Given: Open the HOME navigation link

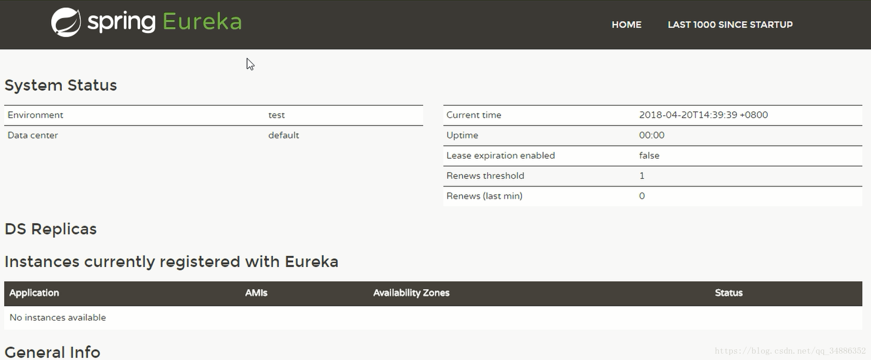Looking at the screenshot, I should 626,25.
